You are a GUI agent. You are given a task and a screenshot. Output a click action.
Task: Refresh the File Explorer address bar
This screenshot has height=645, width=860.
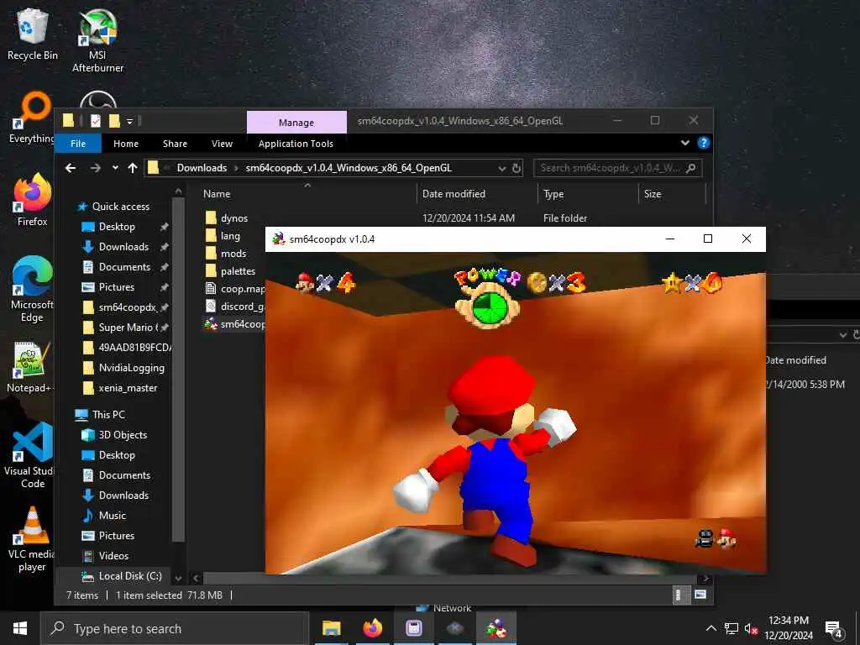click(517, 168)
